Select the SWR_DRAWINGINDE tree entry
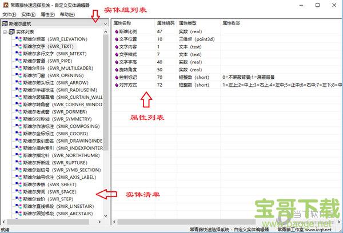343x233 pixels. [x=63, y=140]
